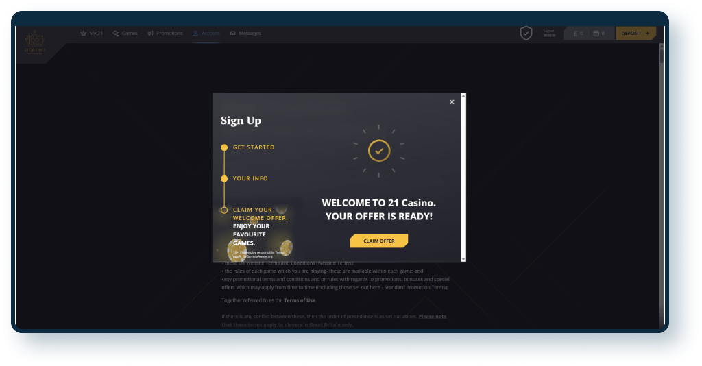
Task: Click the megaphone icon beside Promotions
Action: point(150,33)
